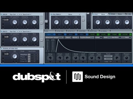Click the 8 STEP green crosshair handle

[131, 34]
